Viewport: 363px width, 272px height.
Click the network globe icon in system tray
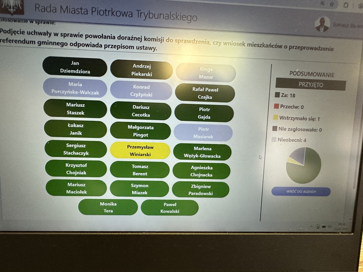(x=318, y=226)
